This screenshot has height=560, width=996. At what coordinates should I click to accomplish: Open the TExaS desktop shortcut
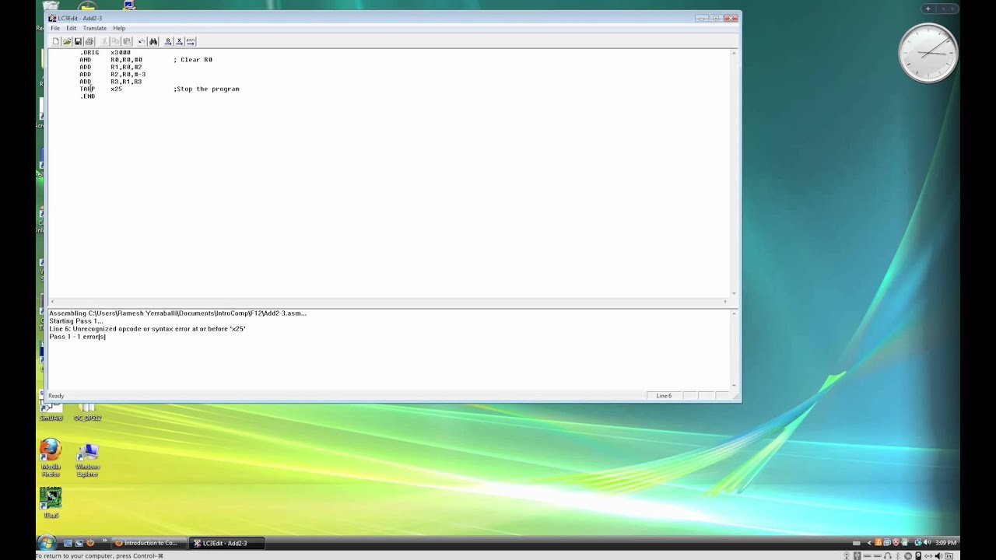point(51,502)
